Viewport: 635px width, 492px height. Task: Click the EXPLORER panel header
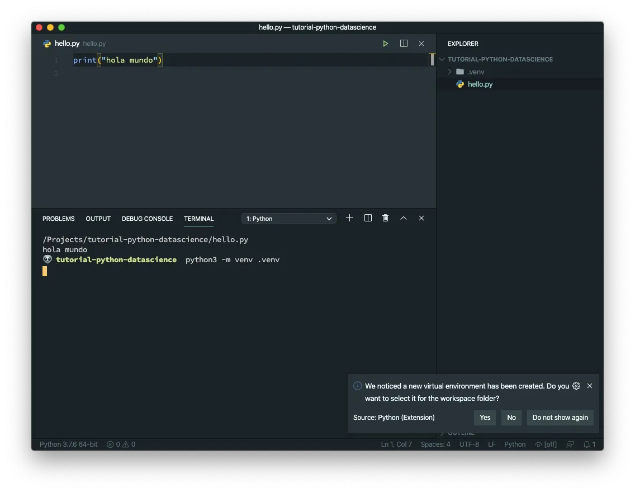pos(463,44)
